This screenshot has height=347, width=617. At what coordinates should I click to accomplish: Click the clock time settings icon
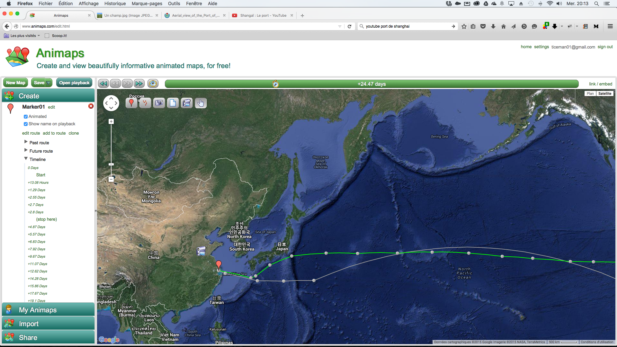[x=153, y=84]
